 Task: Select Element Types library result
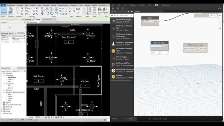tap(122, 58)
